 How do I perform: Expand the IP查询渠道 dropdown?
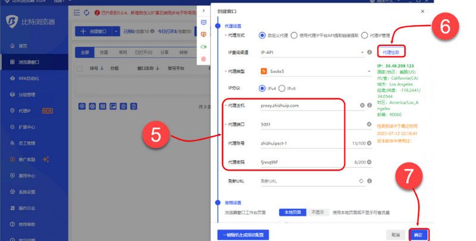(361, 53)
